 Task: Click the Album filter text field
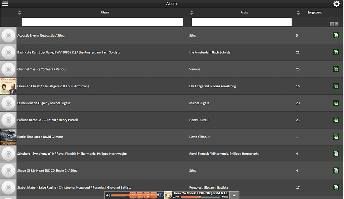click(102, 22)
